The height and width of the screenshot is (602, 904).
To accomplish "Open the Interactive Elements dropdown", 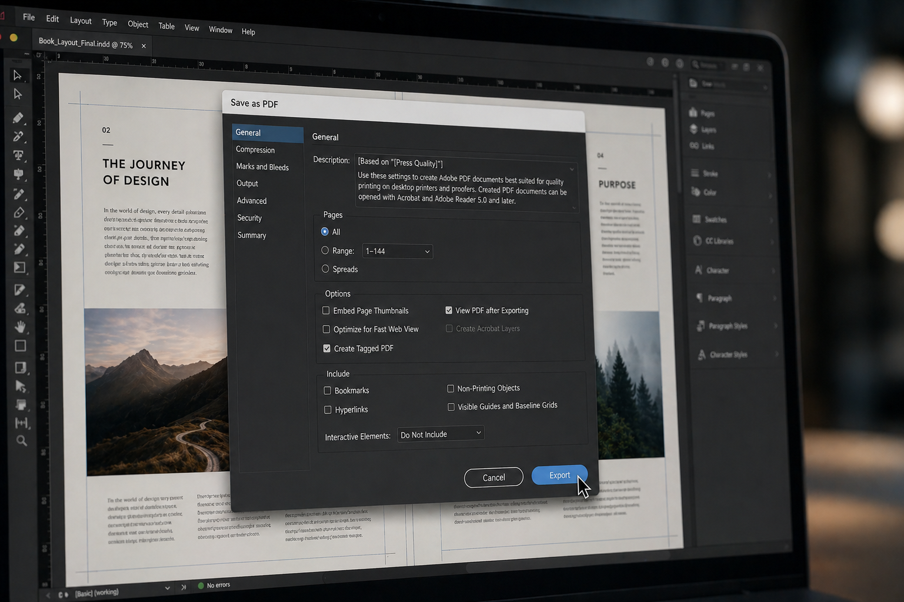I will click(441, 434).
